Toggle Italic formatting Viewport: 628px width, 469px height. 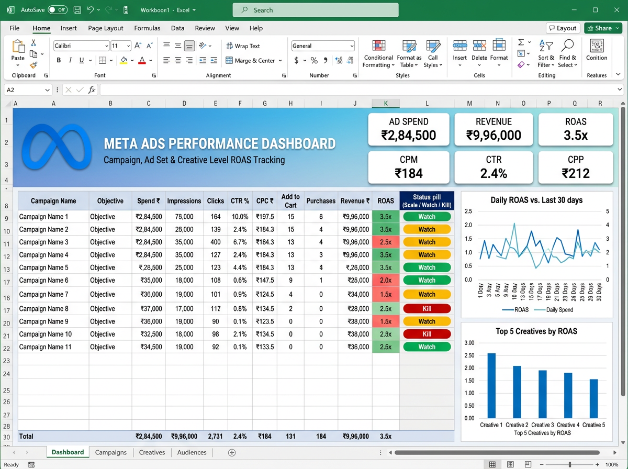[71, 61]
